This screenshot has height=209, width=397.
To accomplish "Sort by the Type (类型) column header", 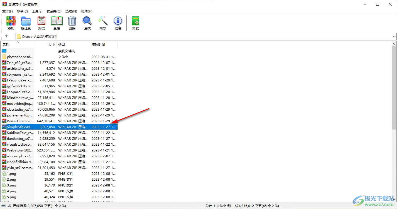I will click(73, 44).
